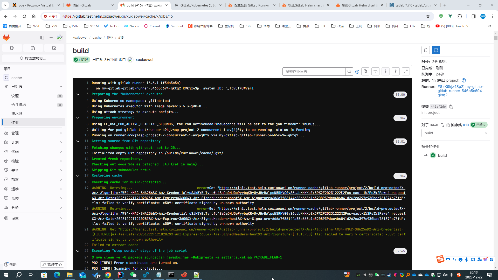Select 流水线 in the project sidebar
Screen dimensions: 498x280
[x=17, y=113]
